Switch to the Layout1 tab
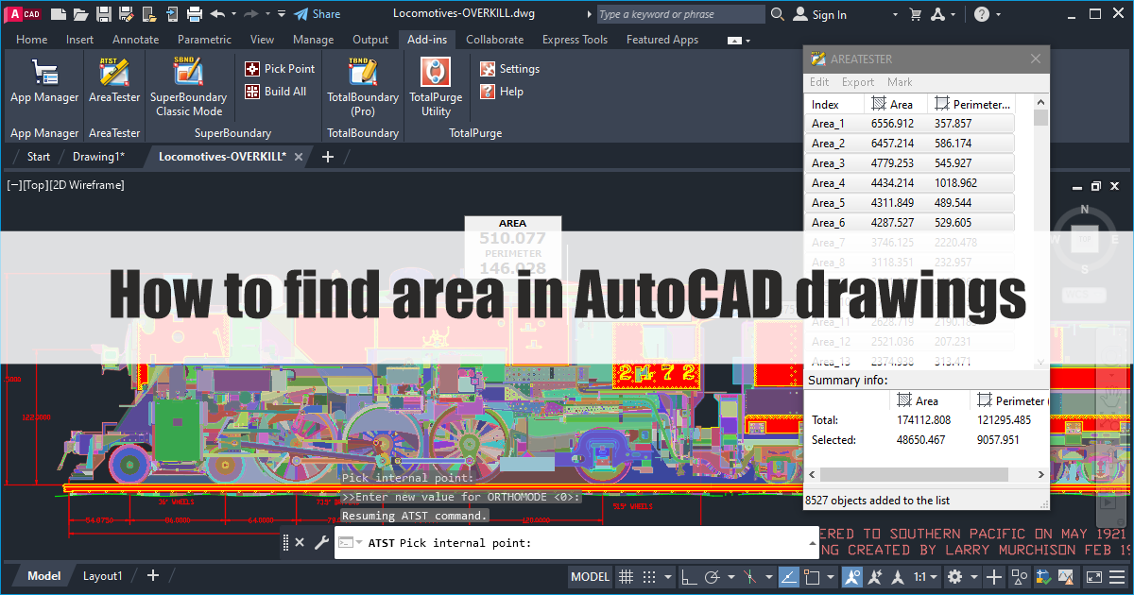Image resolution: width=1134 pixels, height=595 pixels. pyautogui.click(x=102, y=576)
